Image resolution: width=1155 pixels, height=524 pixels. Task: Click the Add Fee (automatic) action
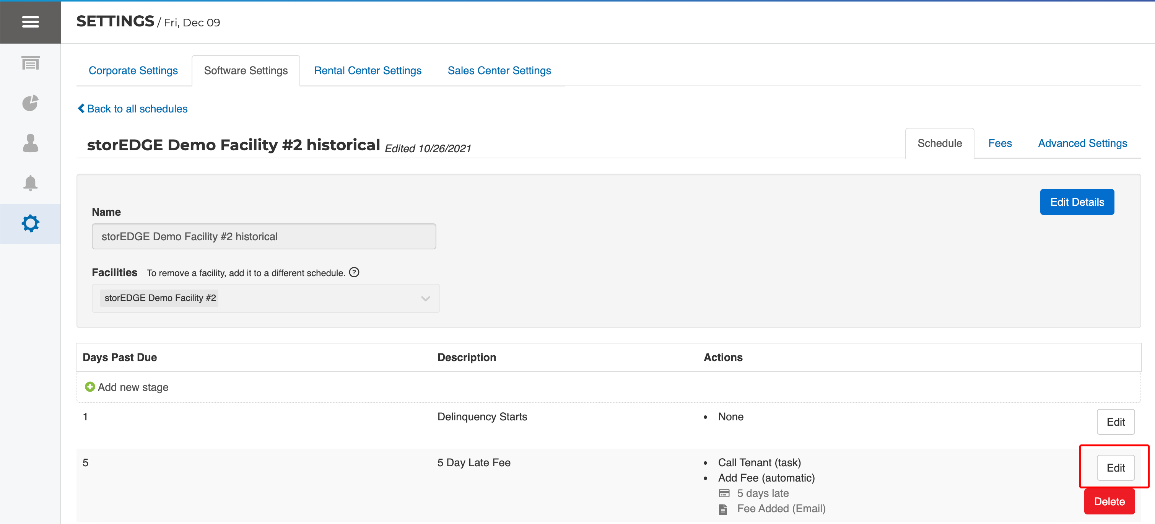coord(766,478)
